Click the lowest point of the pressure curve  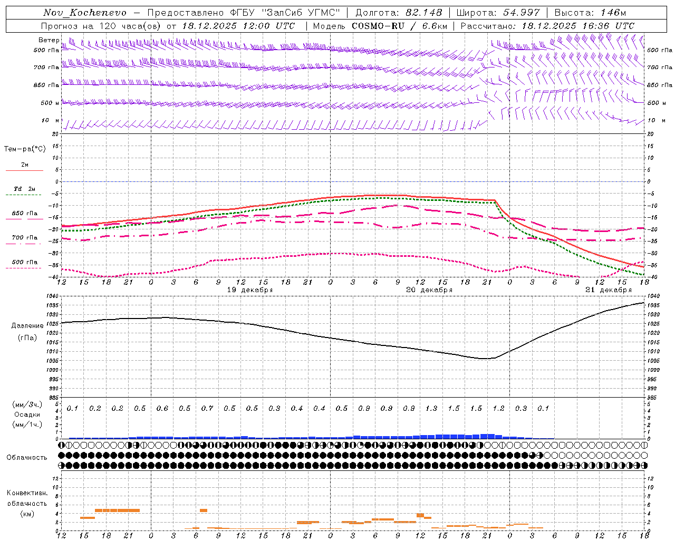point(485,359)
